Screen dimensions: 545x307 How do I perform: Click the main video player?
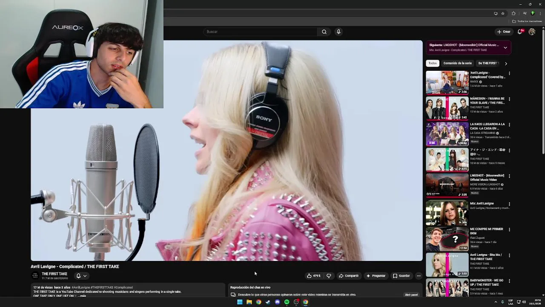click(x=227, y=151)
